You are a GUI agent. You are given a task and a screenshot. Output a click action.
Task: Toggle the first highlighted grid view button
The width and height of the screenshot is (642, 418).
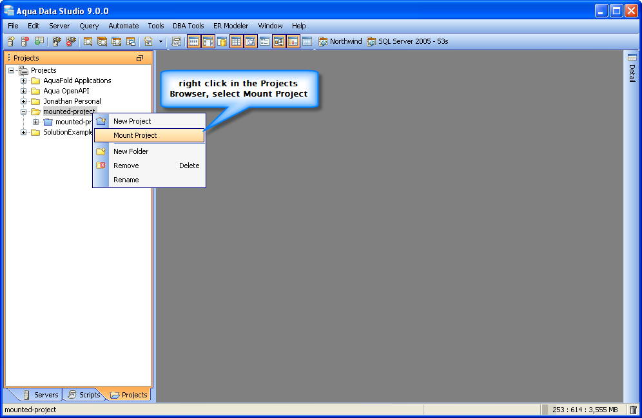[194, 41]
